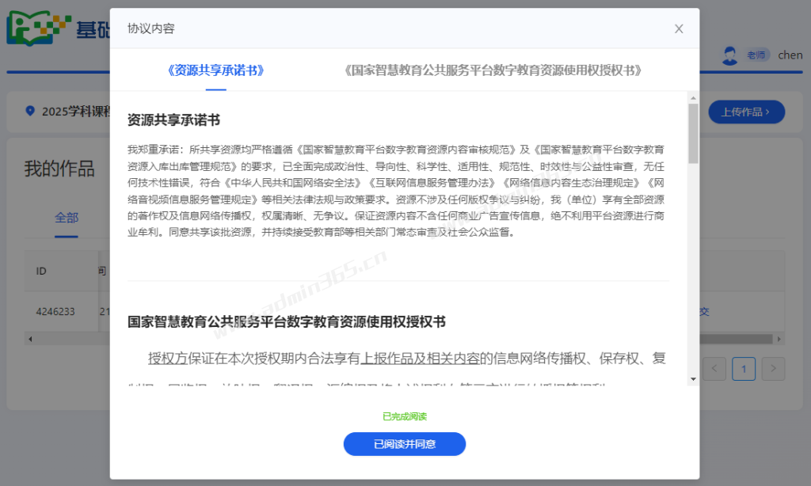Screen dimensions: 811x486
Task: Select page 1 in pagination
Action: [744, 368]
